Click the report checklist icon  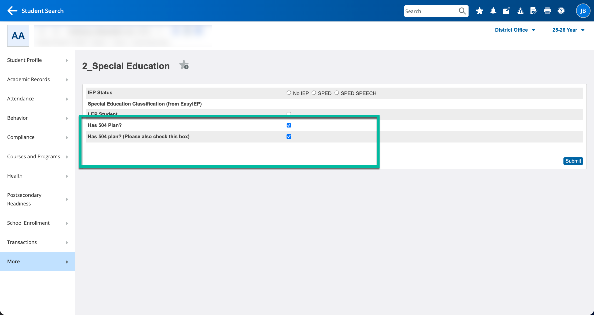533,11
